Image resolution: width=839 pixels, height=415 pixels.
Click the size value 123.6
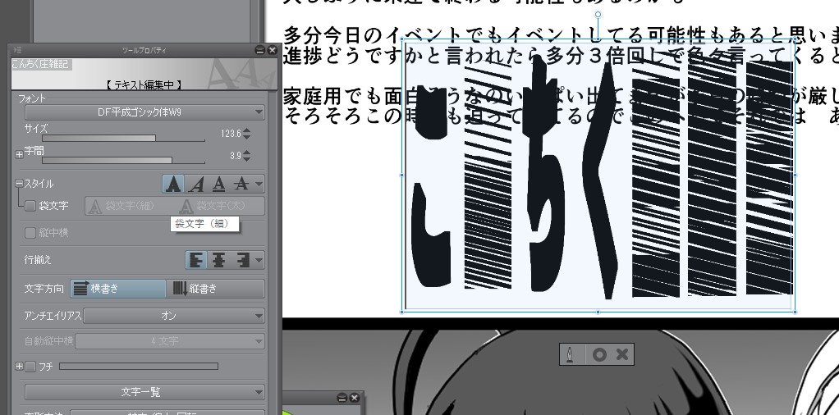pyautogui.click(x=232, y=134)
